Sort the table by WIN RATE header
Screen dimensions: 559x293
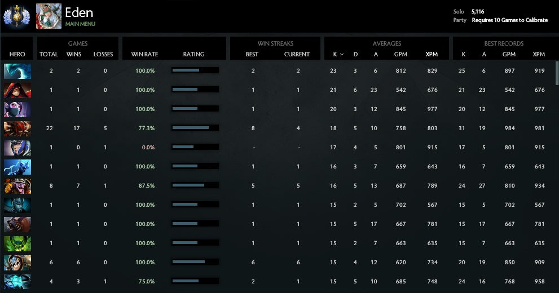[x=144, y=55]
